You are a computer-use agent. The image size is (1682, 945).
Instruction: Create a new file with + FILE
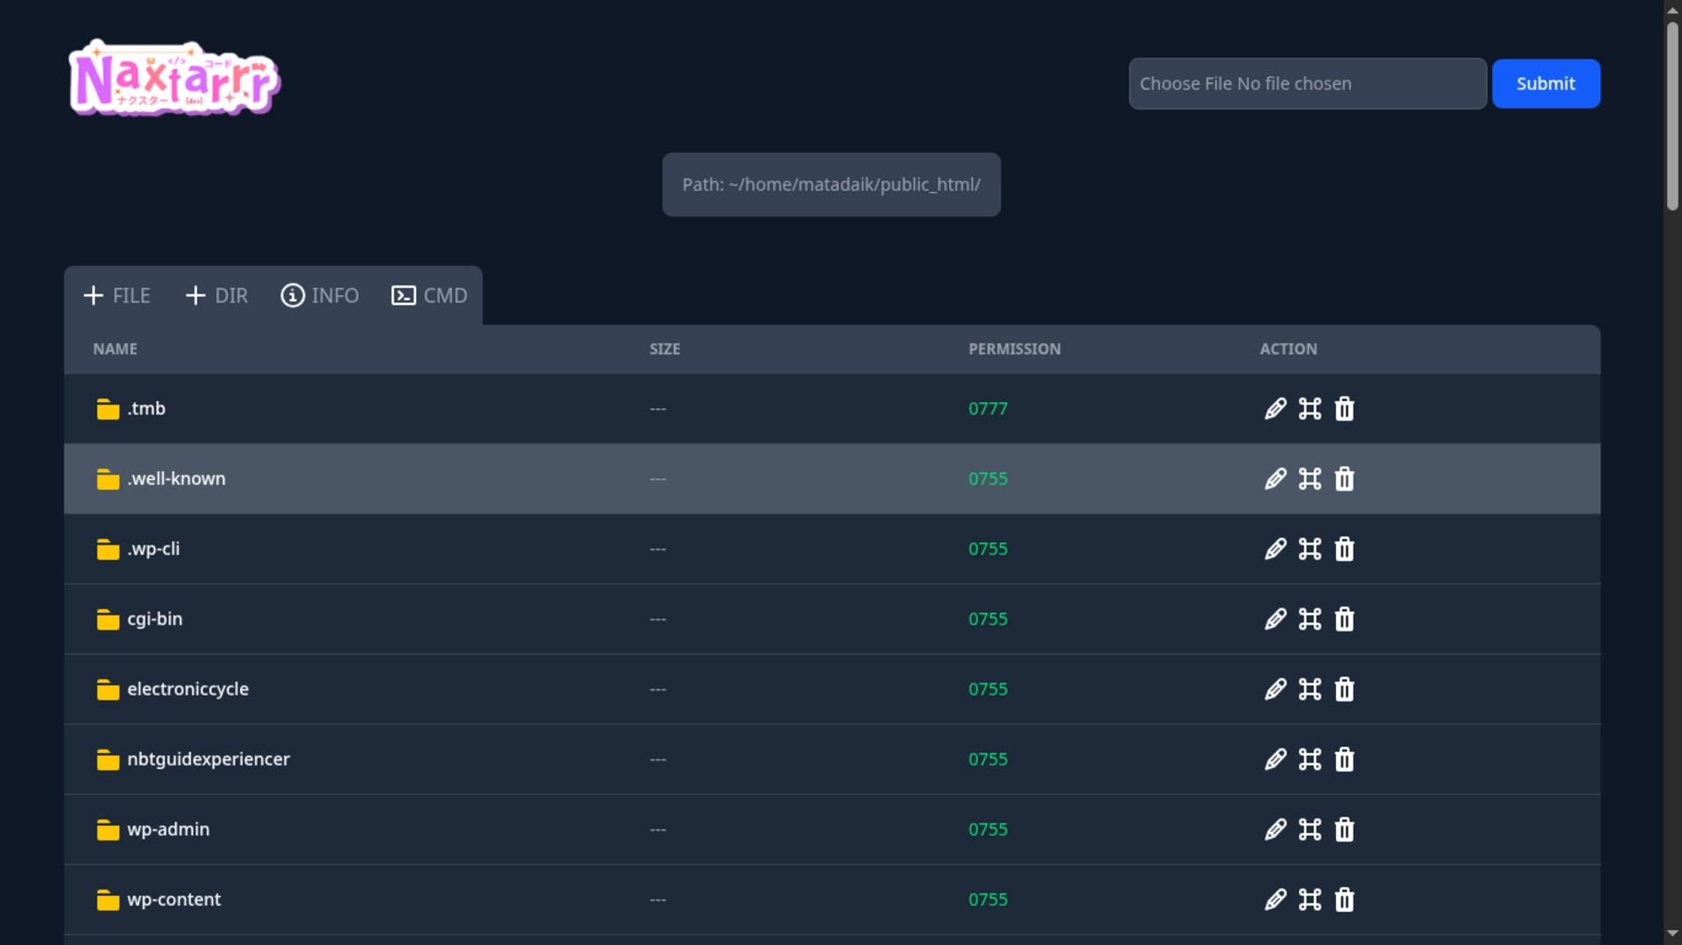(117, 296)
